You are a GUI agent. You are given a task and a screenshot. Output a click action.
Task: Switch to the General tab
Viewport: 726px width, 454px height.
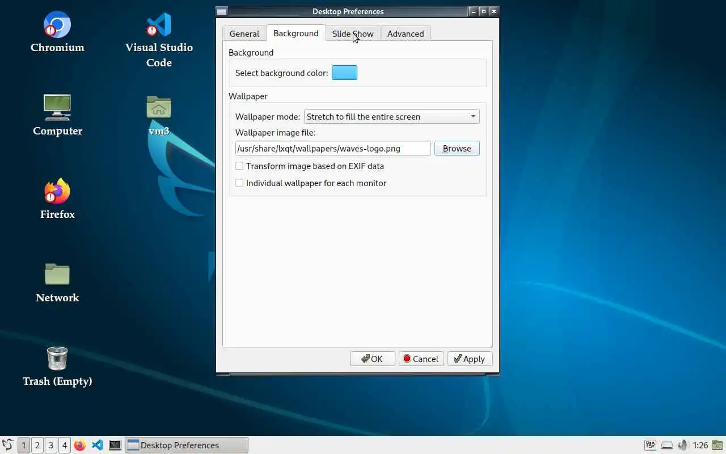coord(244,33)
